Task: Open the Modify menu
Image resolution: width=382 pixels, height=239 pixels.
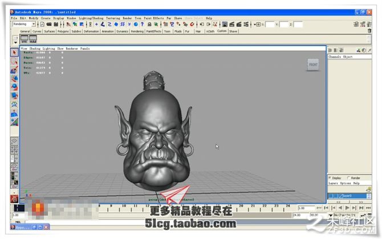Action: (x=34, y=18)
